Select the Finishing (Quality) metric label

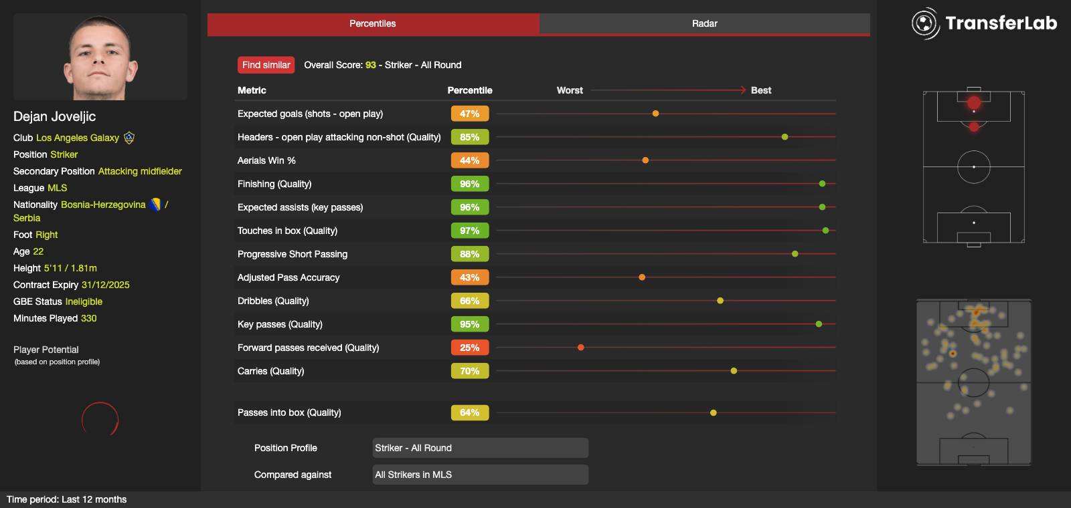[274, 184]
